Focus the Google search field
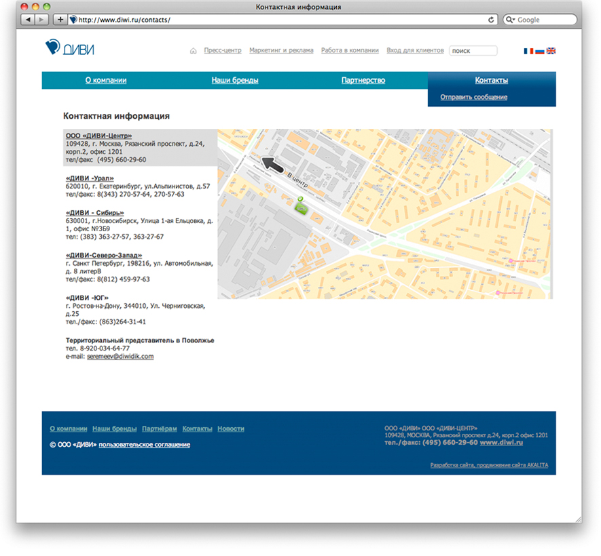 tap(540, 20)
